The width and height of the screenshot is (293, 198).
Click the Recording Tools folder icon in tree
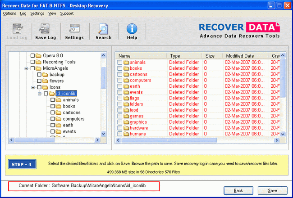point(39,62)
